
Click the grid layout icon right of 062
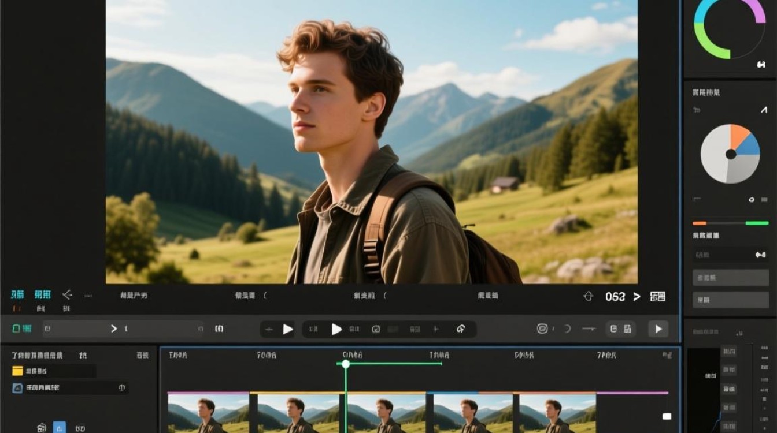(658, 296)
